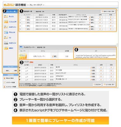Play preview of recording row 2

pos(100,20)
